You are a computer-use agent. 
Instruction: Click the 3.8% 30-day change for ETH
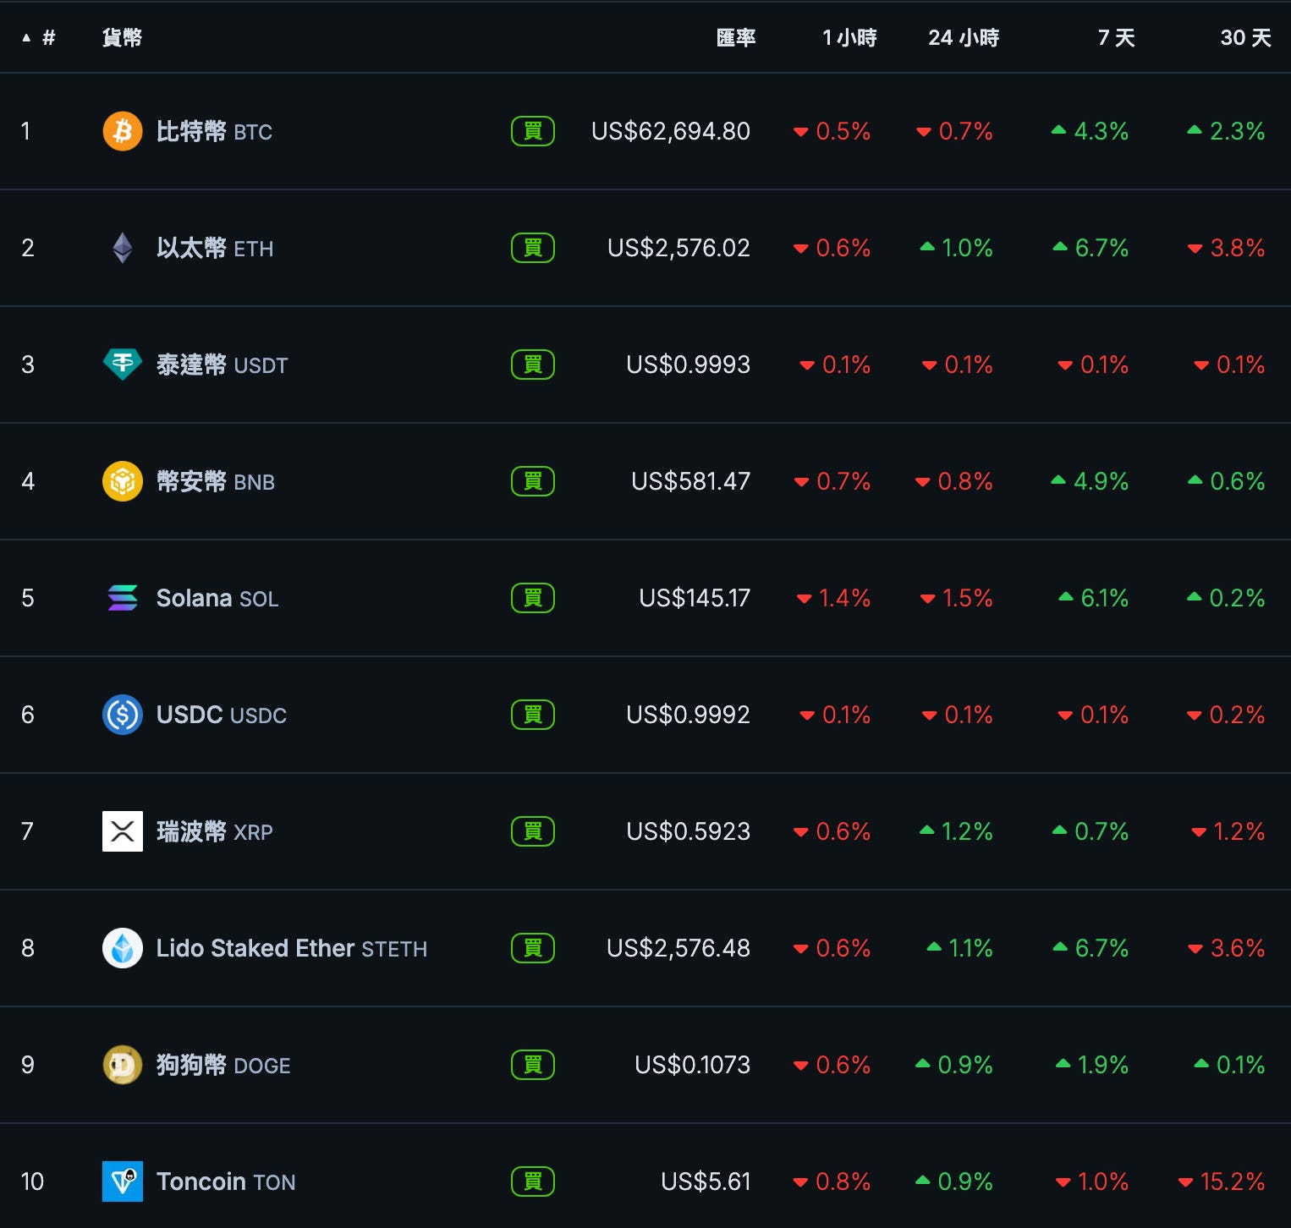(x=1227, y=248)
